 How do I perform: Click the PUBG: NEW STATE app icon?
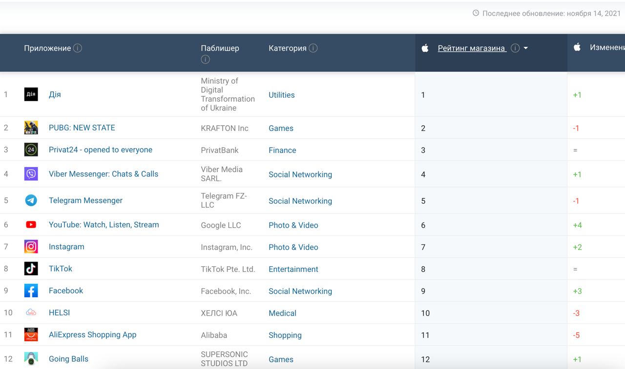[31, 128]
